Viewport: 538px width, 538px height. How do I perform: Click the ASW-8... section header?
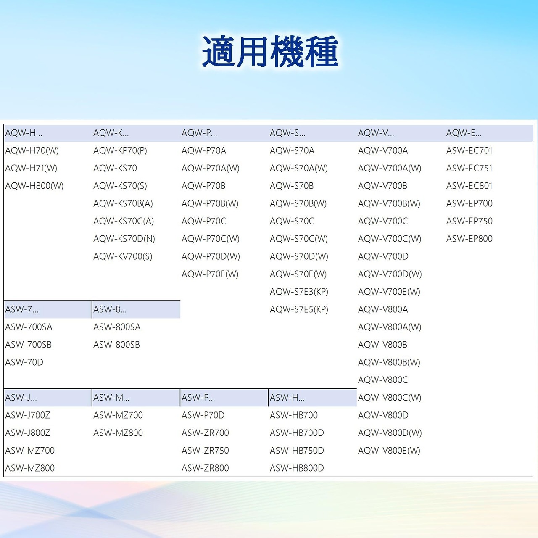[x=136, y=310]
